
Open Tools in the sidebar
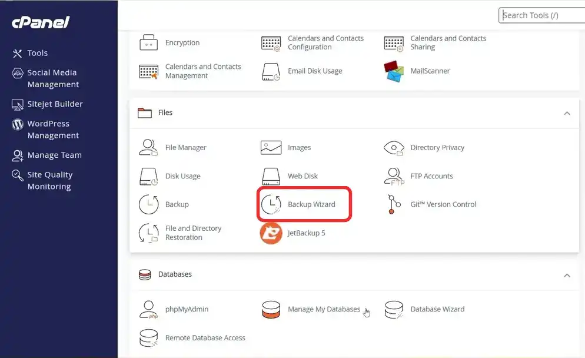[30, 53]
